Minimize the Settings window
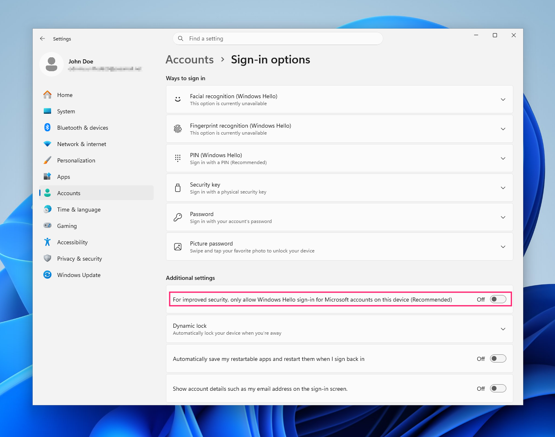 tap(476, 35)
